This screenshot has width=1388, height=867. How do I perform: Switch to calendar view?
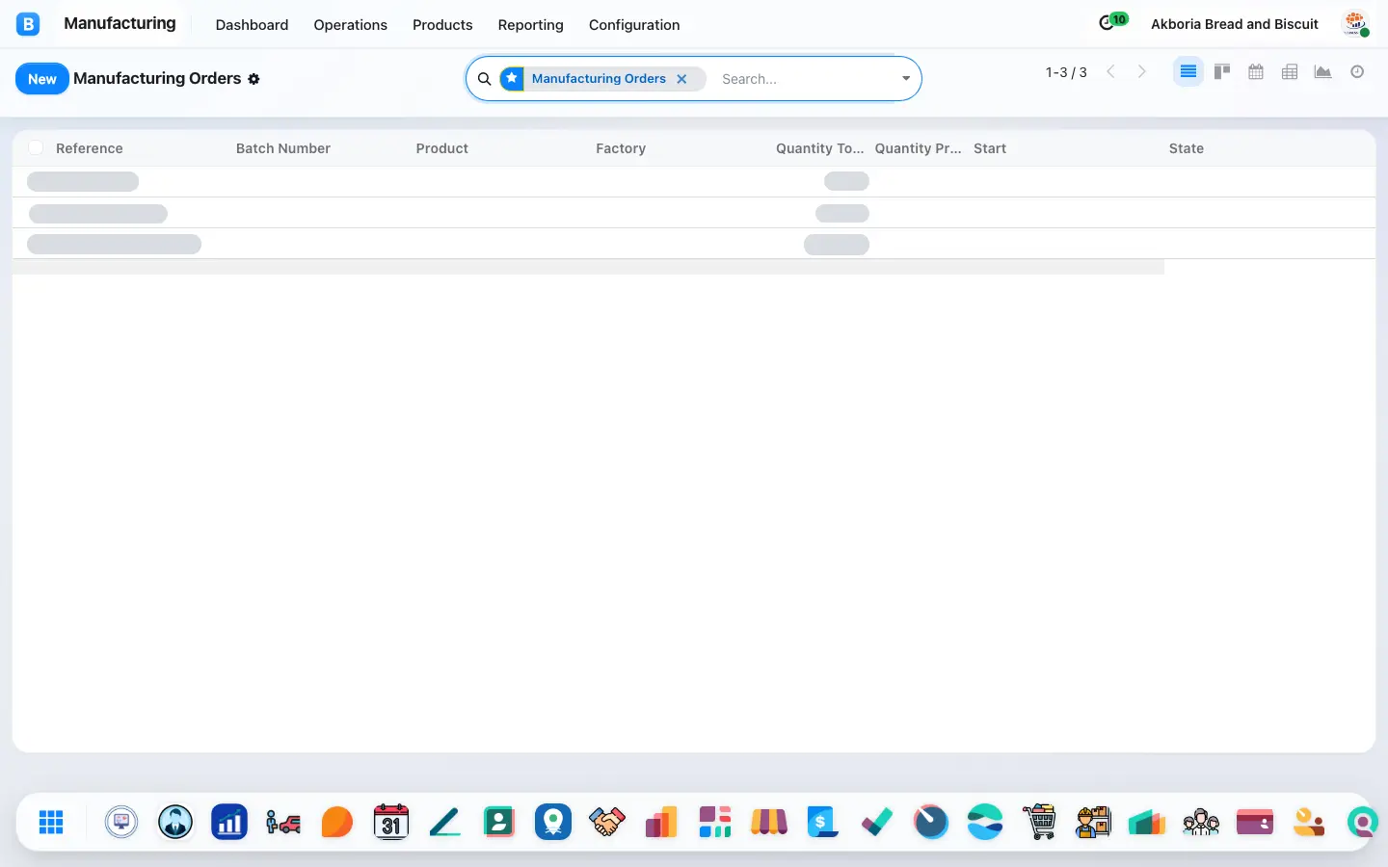1256,71
